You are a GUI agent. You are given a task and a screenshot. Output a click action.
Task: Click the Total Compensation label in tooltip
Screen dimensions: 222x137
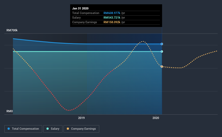tap(86, 13)
